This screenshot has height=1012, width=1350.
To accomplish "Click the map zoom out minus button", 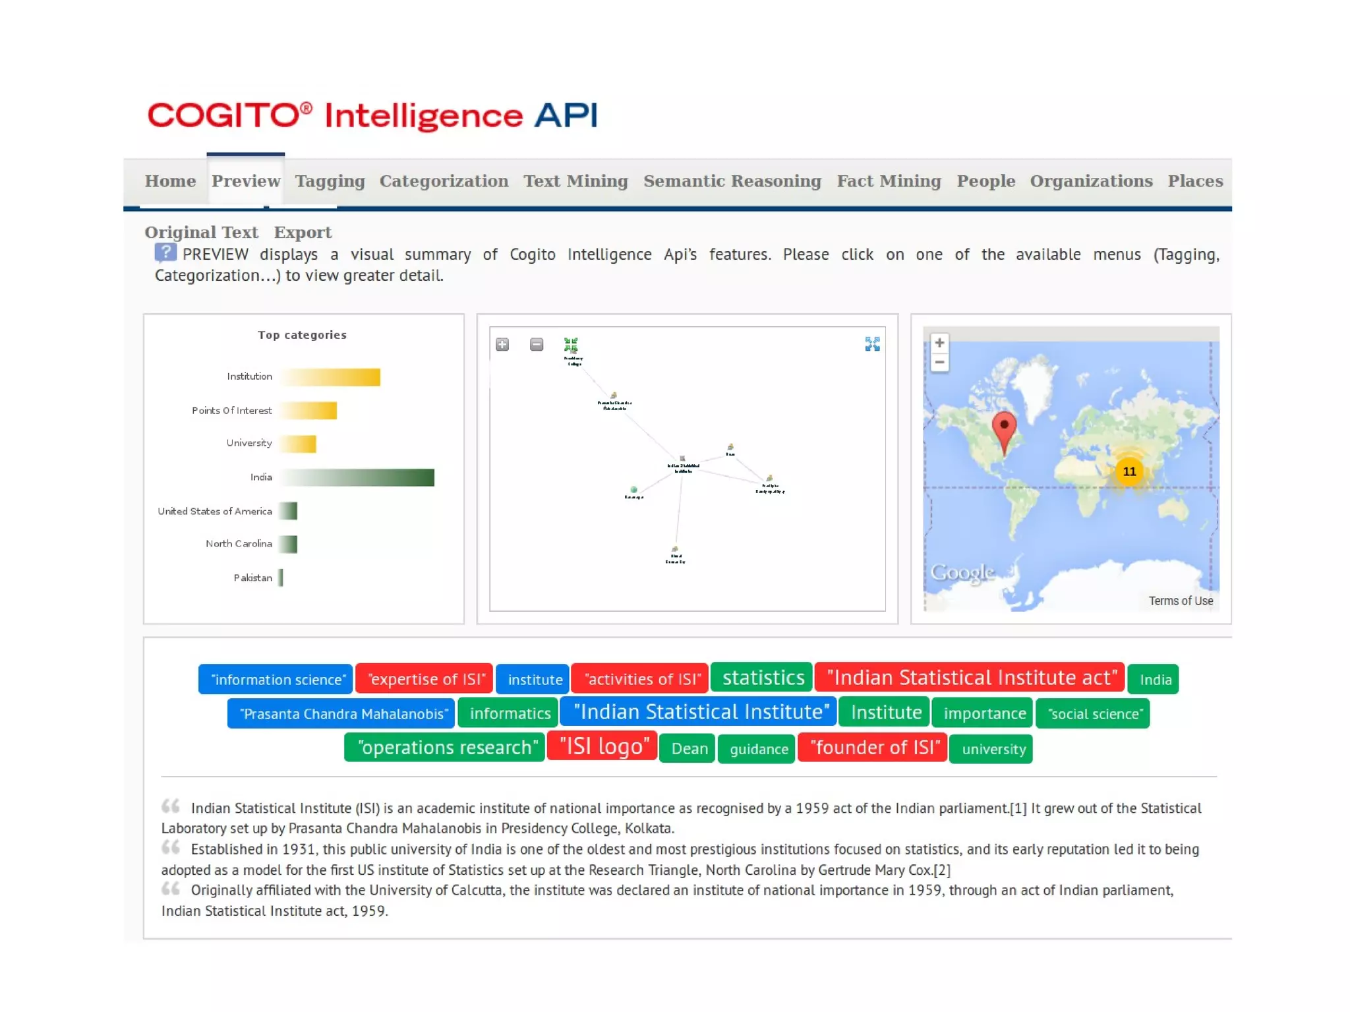I will (939, 362).
